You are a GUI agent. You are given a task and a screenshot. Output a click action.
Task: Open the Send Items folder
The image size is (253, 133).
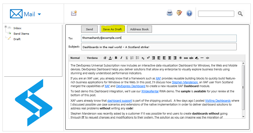pyautogui.click(x=21, y=34)
